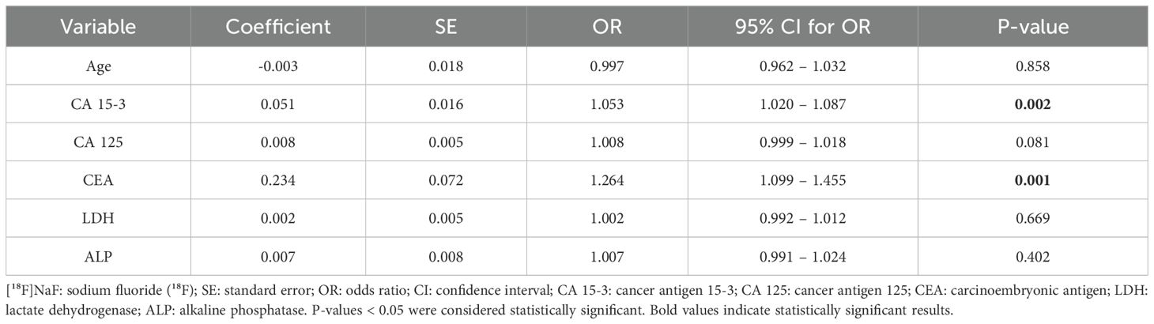Click the Variable column header

(x=99, y=26)
